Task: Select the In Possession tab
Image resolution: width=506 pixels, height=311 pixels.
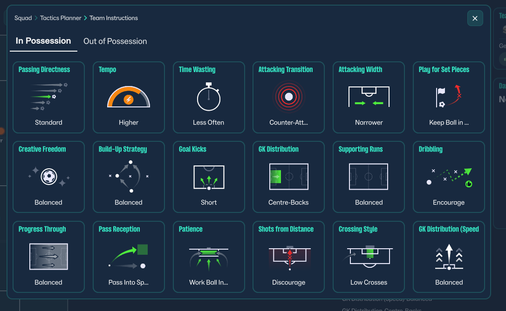Action: tap(43, 41)
